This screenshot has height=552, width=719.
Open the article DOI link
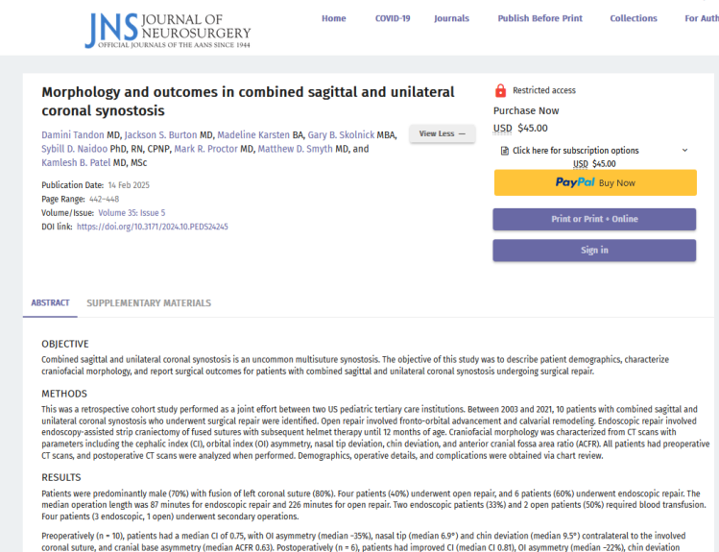[x=153, y=228]
